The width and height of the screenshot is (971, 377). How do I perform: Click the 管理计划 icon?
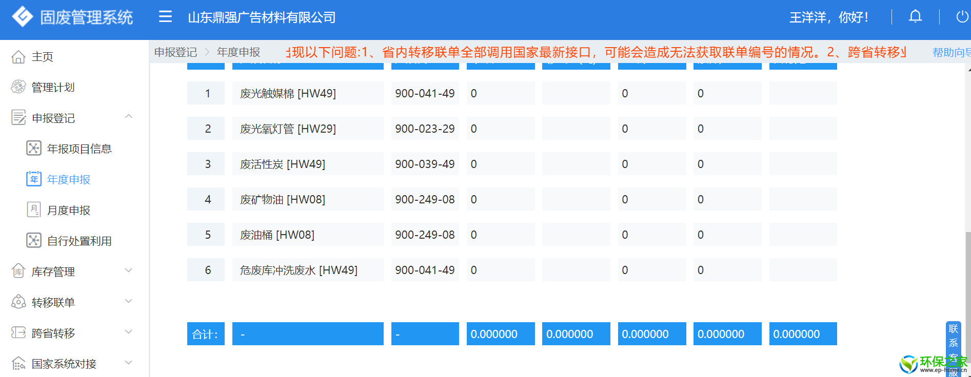pos(18,87)
